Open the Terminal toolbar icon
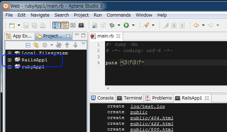227x132 pixels. coord(81,25)
